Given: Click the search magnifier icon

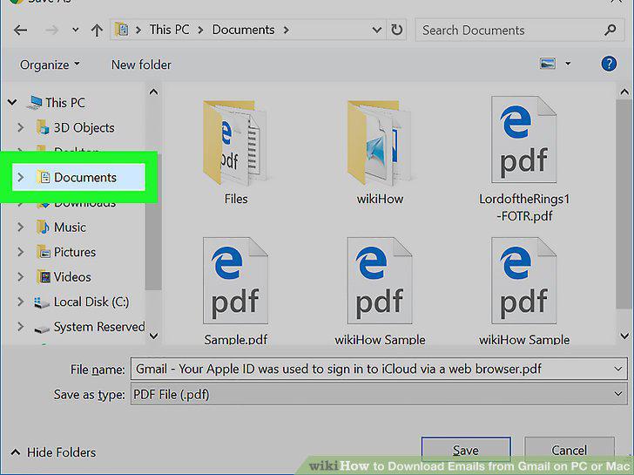Looking at the screenshot, I should point(610,30).
